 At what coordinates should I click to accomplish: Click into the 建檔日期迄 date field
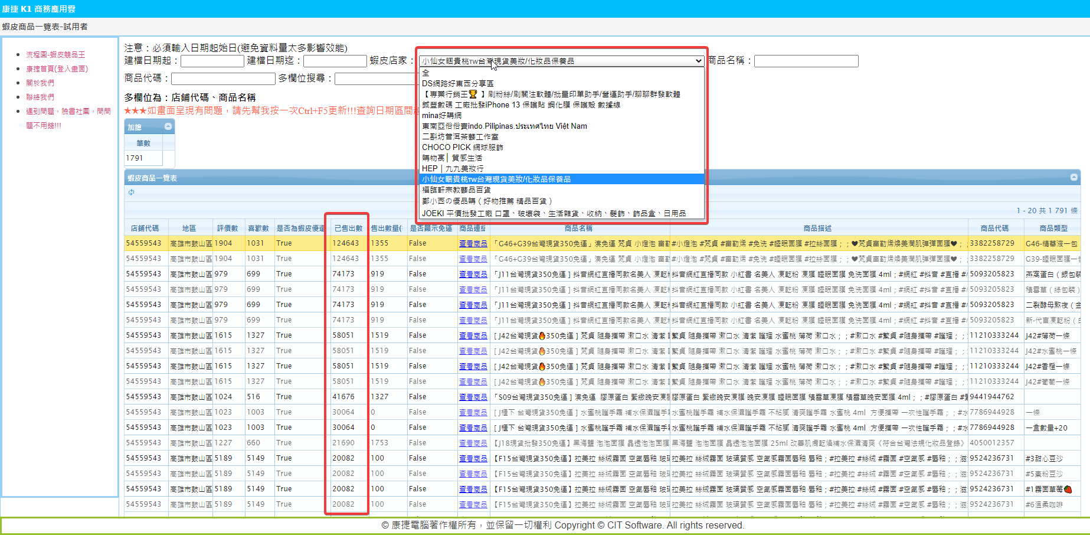(x=335, y=61)
